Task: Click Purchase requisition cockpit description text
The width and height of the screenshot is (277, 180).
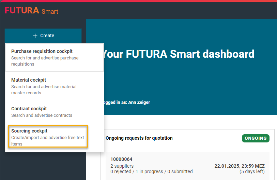Action: (45, 61)
